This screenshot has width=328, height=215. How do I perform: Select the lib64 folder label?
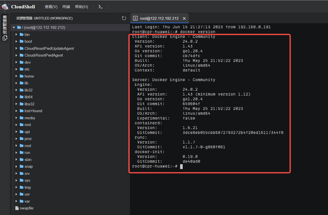pos(29,97)
